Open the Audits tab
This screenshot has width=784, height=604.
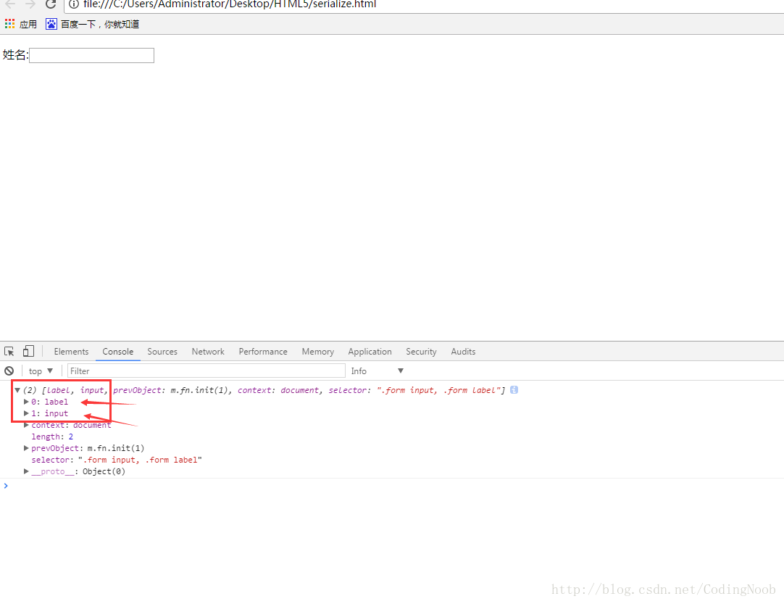(463, 352)
